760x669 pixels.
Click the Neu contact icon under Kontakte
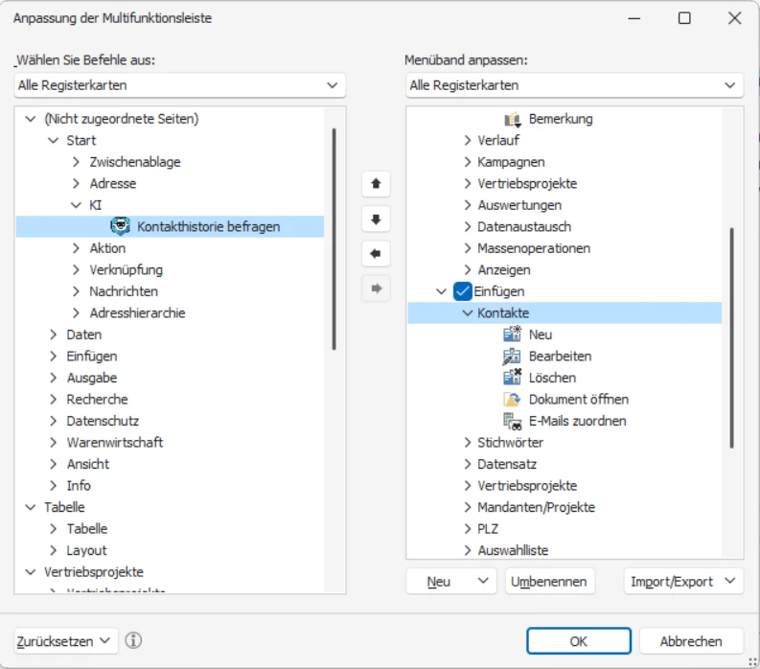point(512,334)
